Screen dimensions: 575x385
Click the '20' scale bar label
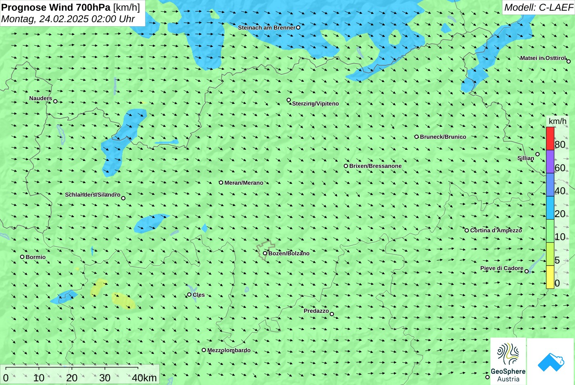71,378
